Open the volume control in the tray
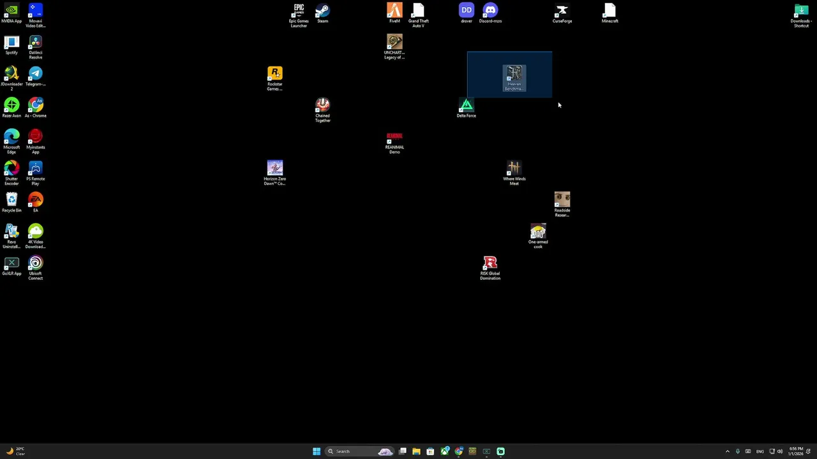The height and width of the screenshot is (459, 817). (x=779, y=451)
